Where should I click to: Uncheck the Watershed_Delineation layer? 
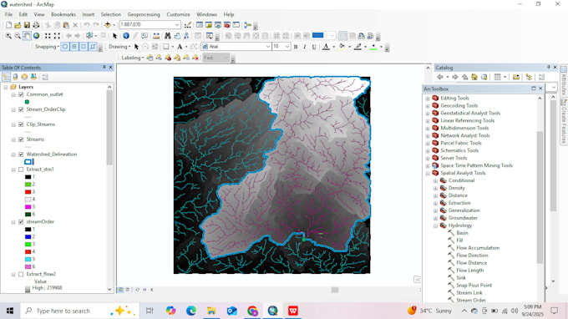(21, 154)
